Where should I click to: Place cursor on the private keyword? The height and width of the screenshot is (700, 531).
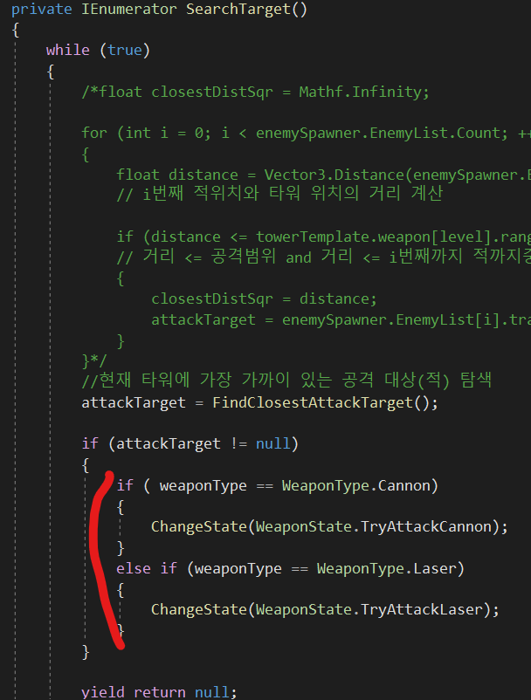point(37,9)
